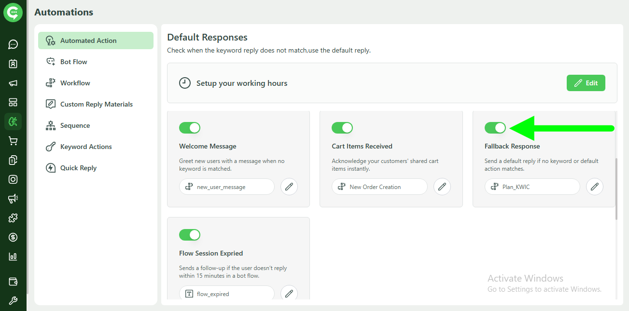Image resolution: width=629 pixels, height=311 pixels.
Task: Open the broadcast megaphone icon
Action: point(13,82)
